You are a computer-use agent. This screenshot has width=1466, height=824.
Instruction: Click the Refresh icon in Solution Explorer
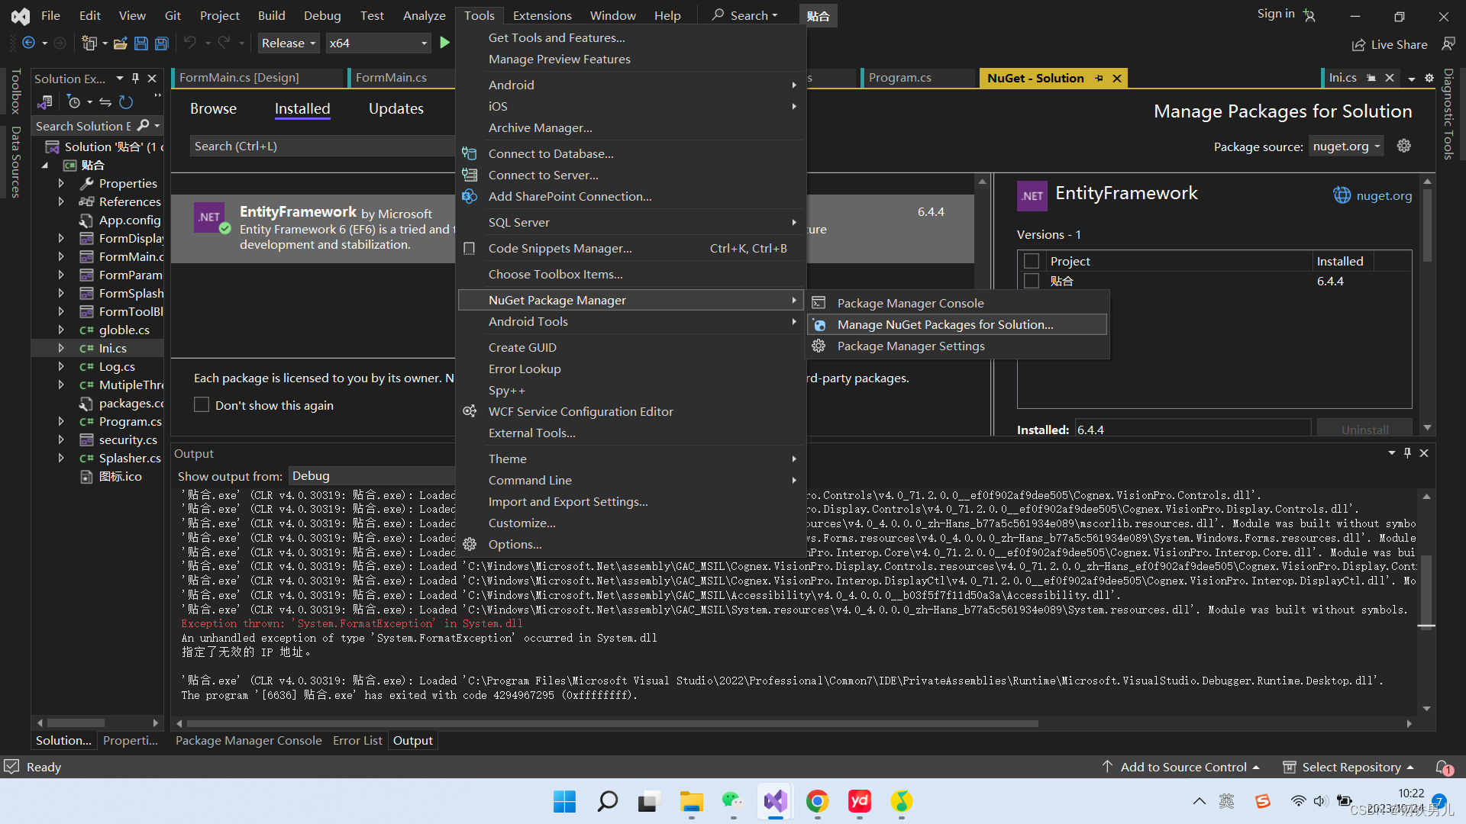[126, 101]
